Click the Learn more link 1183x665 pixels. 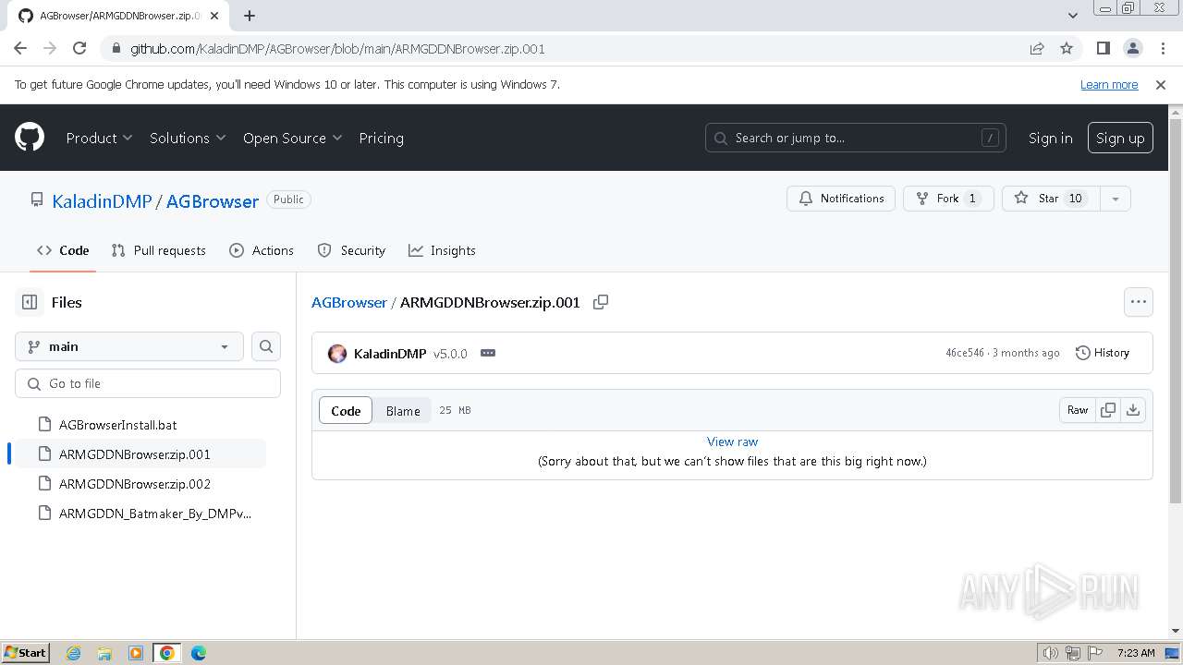tap(1109, 85)
